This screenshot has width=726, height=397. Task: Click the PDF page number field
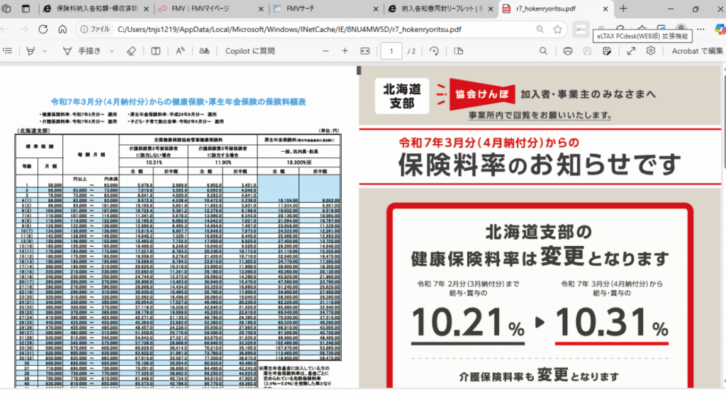point(391,51)
